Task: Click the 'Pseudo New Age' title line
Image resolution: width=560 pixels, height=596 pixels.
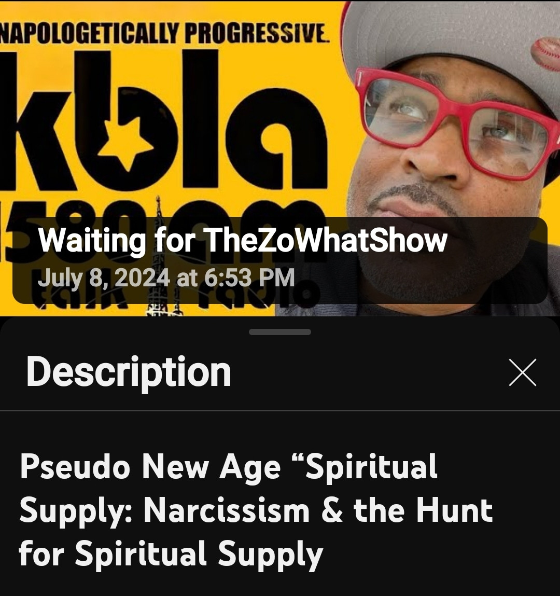Action: (x=228, y=467)
